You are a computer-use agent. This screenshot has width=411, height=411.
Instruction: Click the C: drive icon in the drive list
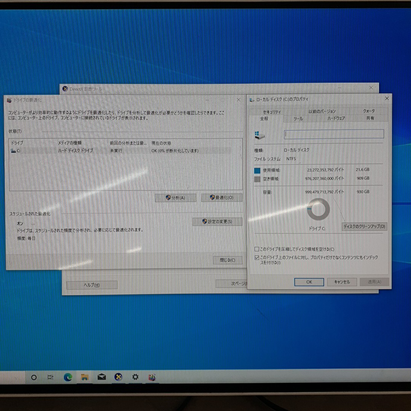pyautogui.click(x=13, y=151)
